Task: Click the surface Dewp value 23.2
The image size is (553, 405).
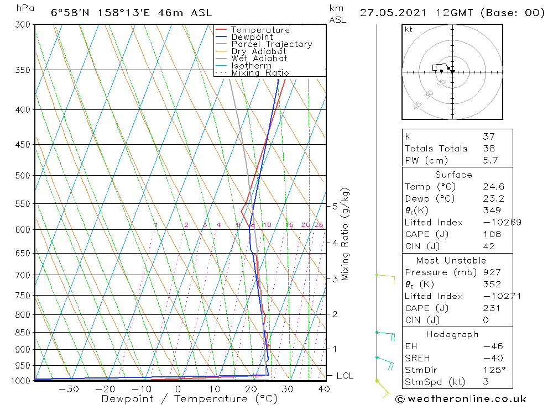Action: [x=494, y=198]
